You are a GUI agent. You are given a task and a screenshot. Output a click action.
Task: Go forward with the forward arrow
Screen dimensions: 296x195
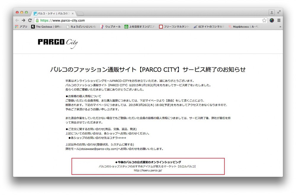point(23,20)
